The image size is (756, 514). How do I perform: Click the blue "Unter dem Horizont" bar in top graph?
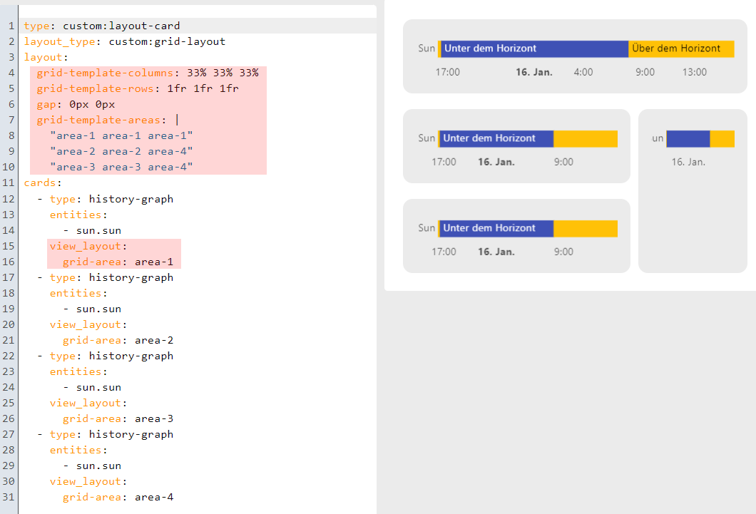(x=533, y=48)
